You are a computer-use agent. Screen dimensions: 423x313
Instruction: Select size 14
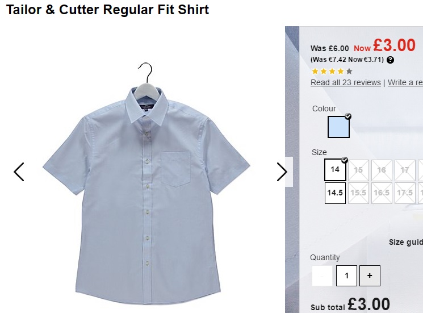(335, 170)
